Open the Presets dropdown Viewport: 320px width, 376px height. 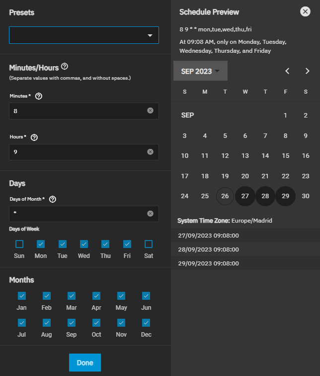[x=84, y=35]
